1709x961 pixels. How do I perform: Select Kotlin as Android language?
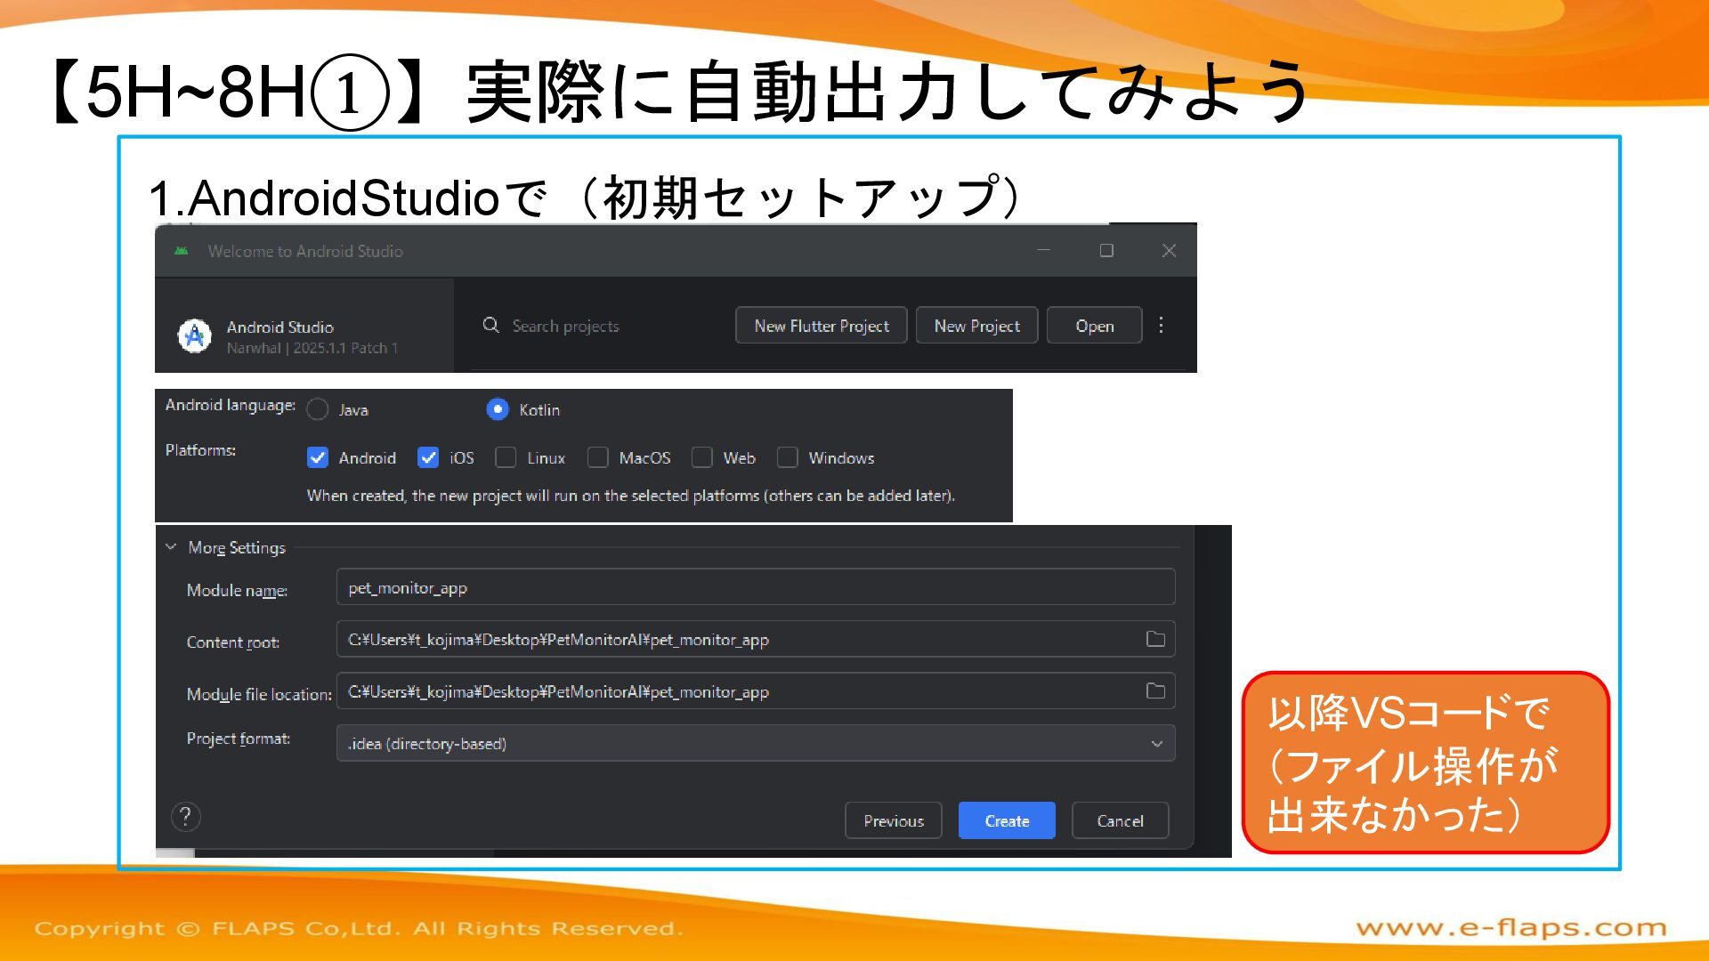[x=498, y=409]
